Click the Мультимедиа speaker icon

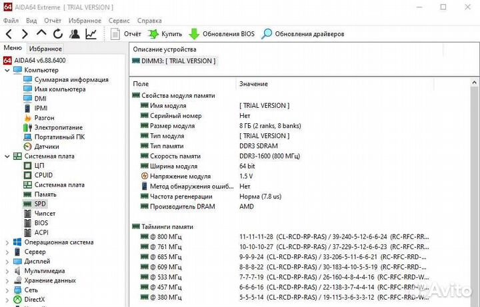(x=17, y=271)
